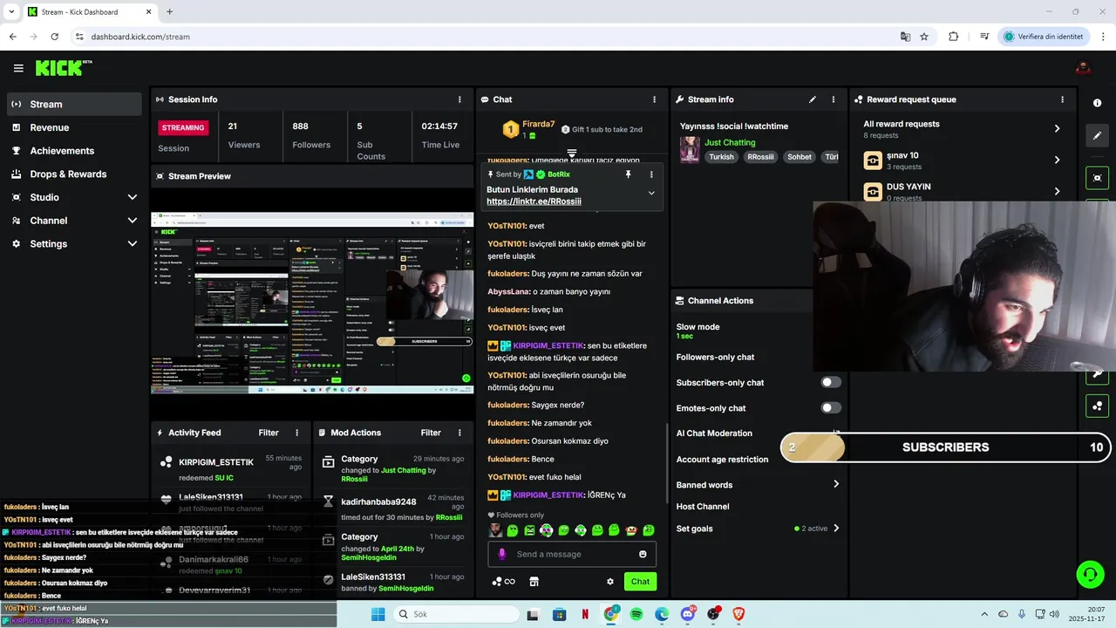Click the camera capture icon in right sidebar

(1097, 177)
